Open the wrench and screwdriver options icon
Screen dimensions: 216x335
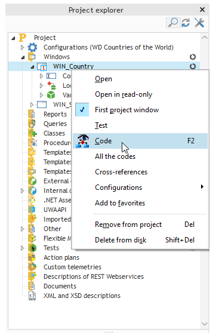coord(199,23)
